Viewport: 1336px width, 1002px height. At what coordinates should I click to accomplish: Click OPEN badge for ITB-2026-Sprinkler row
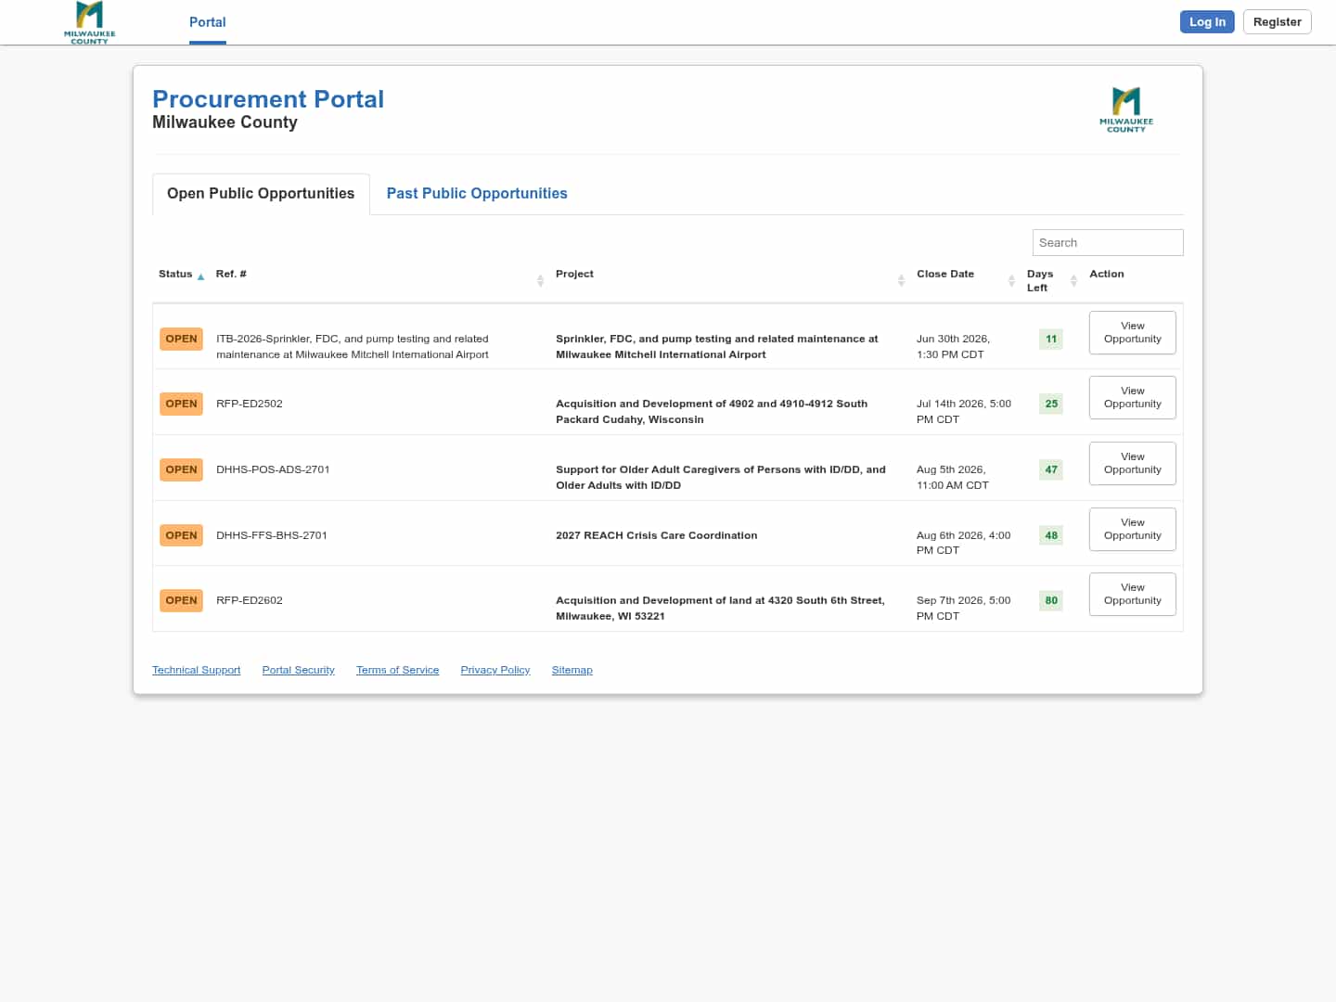pos(181,339)
